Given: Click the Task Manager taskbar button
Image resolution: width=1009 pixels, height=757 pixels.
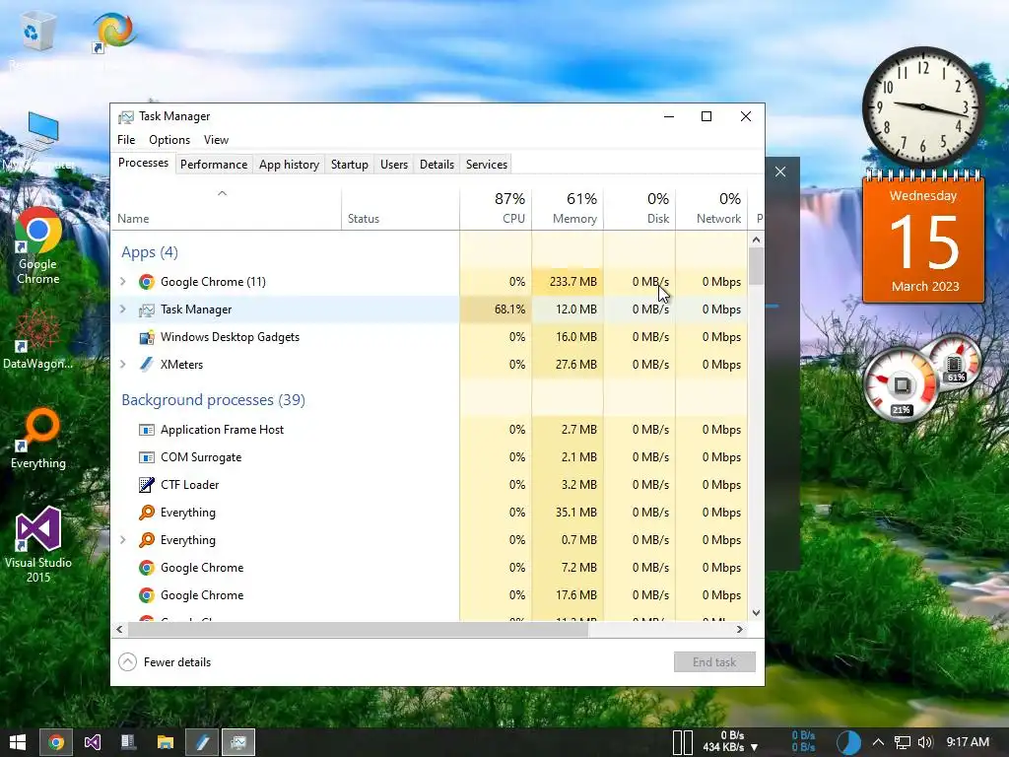Looking at the screenshot, I should [238, 742].
